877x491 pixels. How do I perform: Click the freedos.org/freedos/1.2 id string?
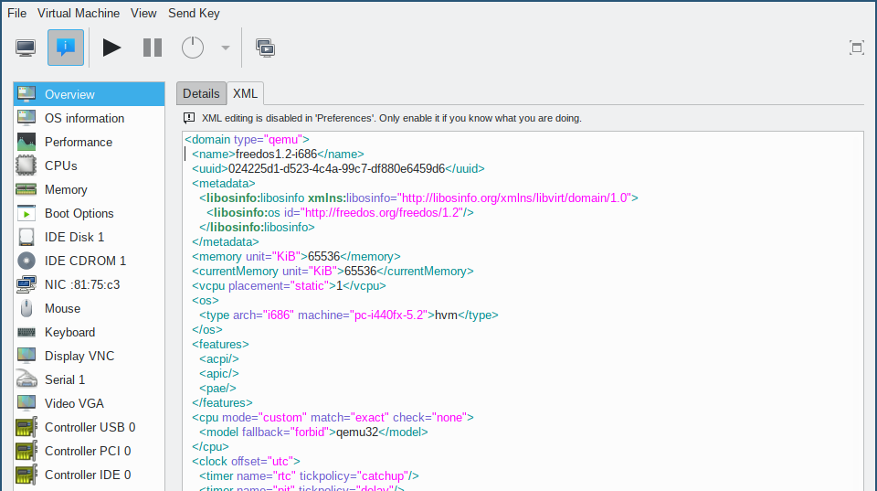pyautogui.click(x=382, y=212)
